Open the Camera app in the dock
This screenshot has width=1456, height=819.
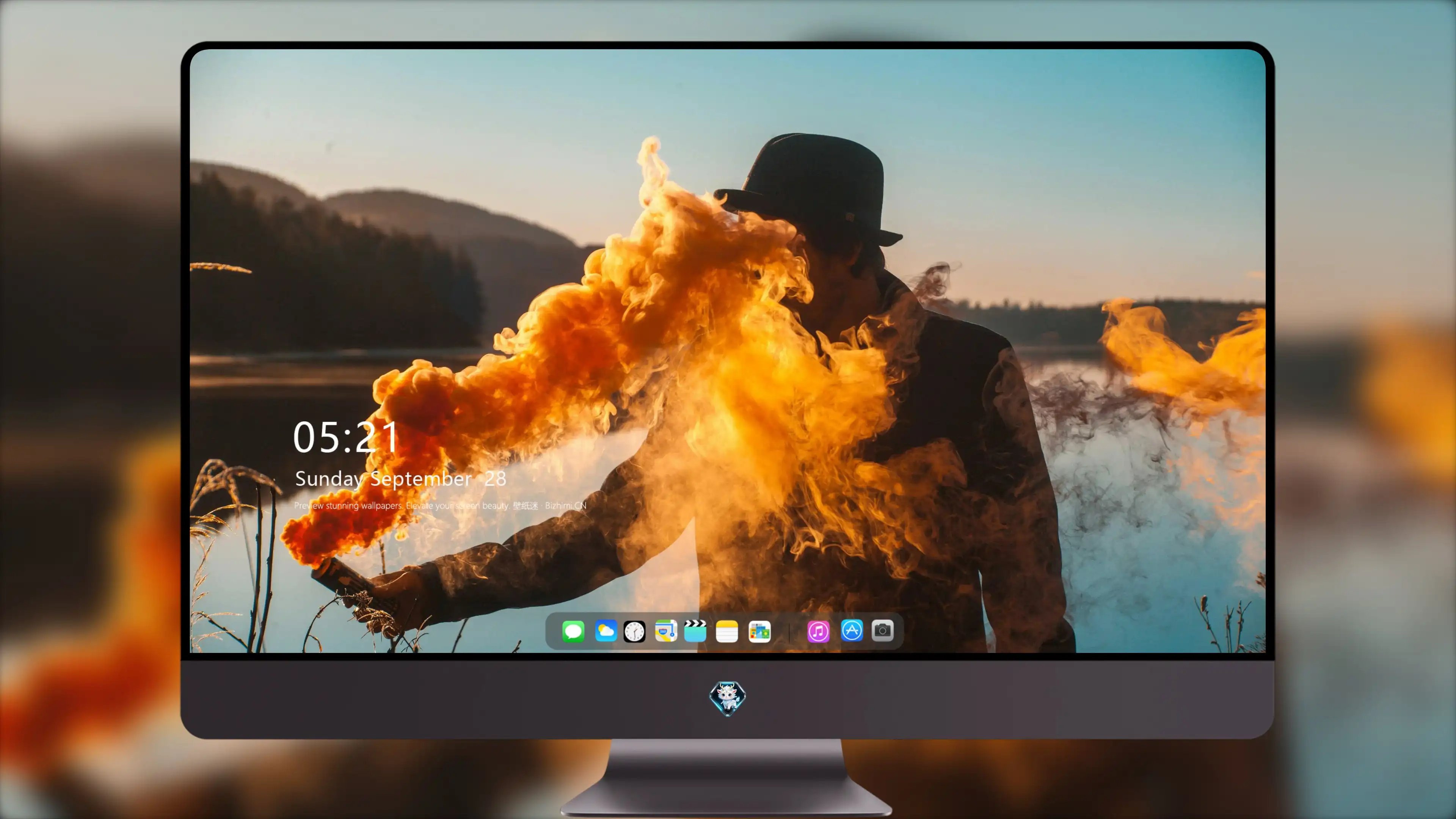point(882,631)
